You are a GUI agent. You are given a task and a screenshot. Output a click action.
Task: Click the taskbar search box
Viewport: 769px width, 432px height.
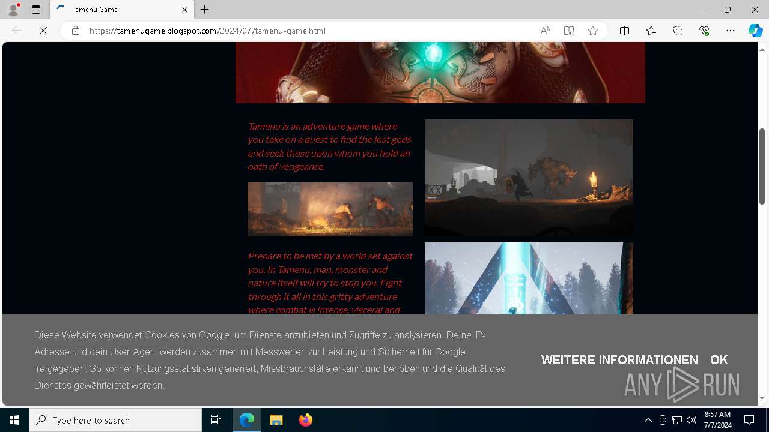click(115, 420)
